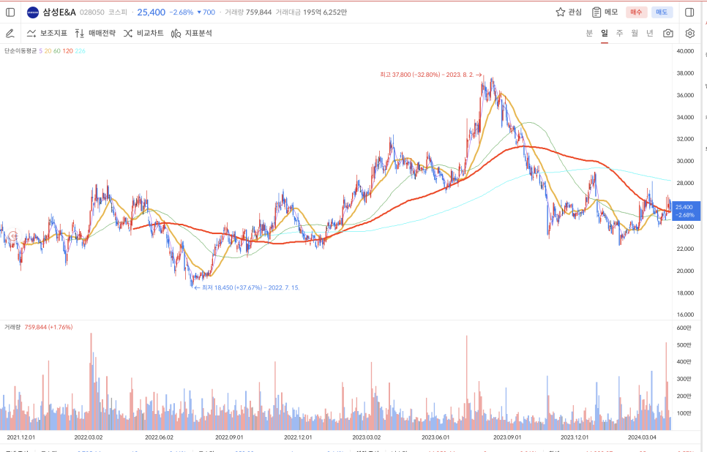Open 지표분석 indicator analysis

pyautogui.click(x=192, y=34)
